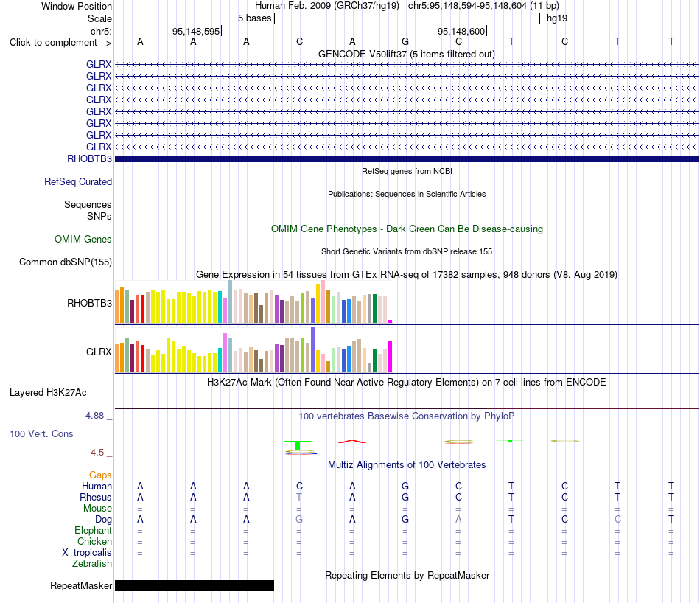Screen dimensions: 700x603
Task: Click the RefSeq Curated side label
Action: (77, 182)
